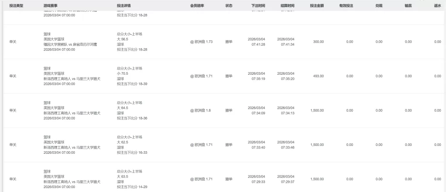Image resolution: width=446 pixels, height=192 pixels.
Task: Click the 投注详情 column header
Action: (124, 6)
